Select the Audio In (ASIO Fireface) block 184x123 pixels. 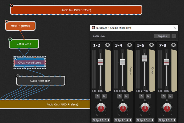(76, 10)
